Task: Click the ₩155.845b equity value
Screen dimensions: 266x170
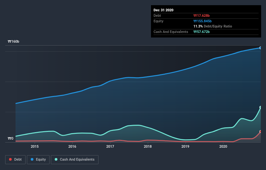Action: point(202,21)
